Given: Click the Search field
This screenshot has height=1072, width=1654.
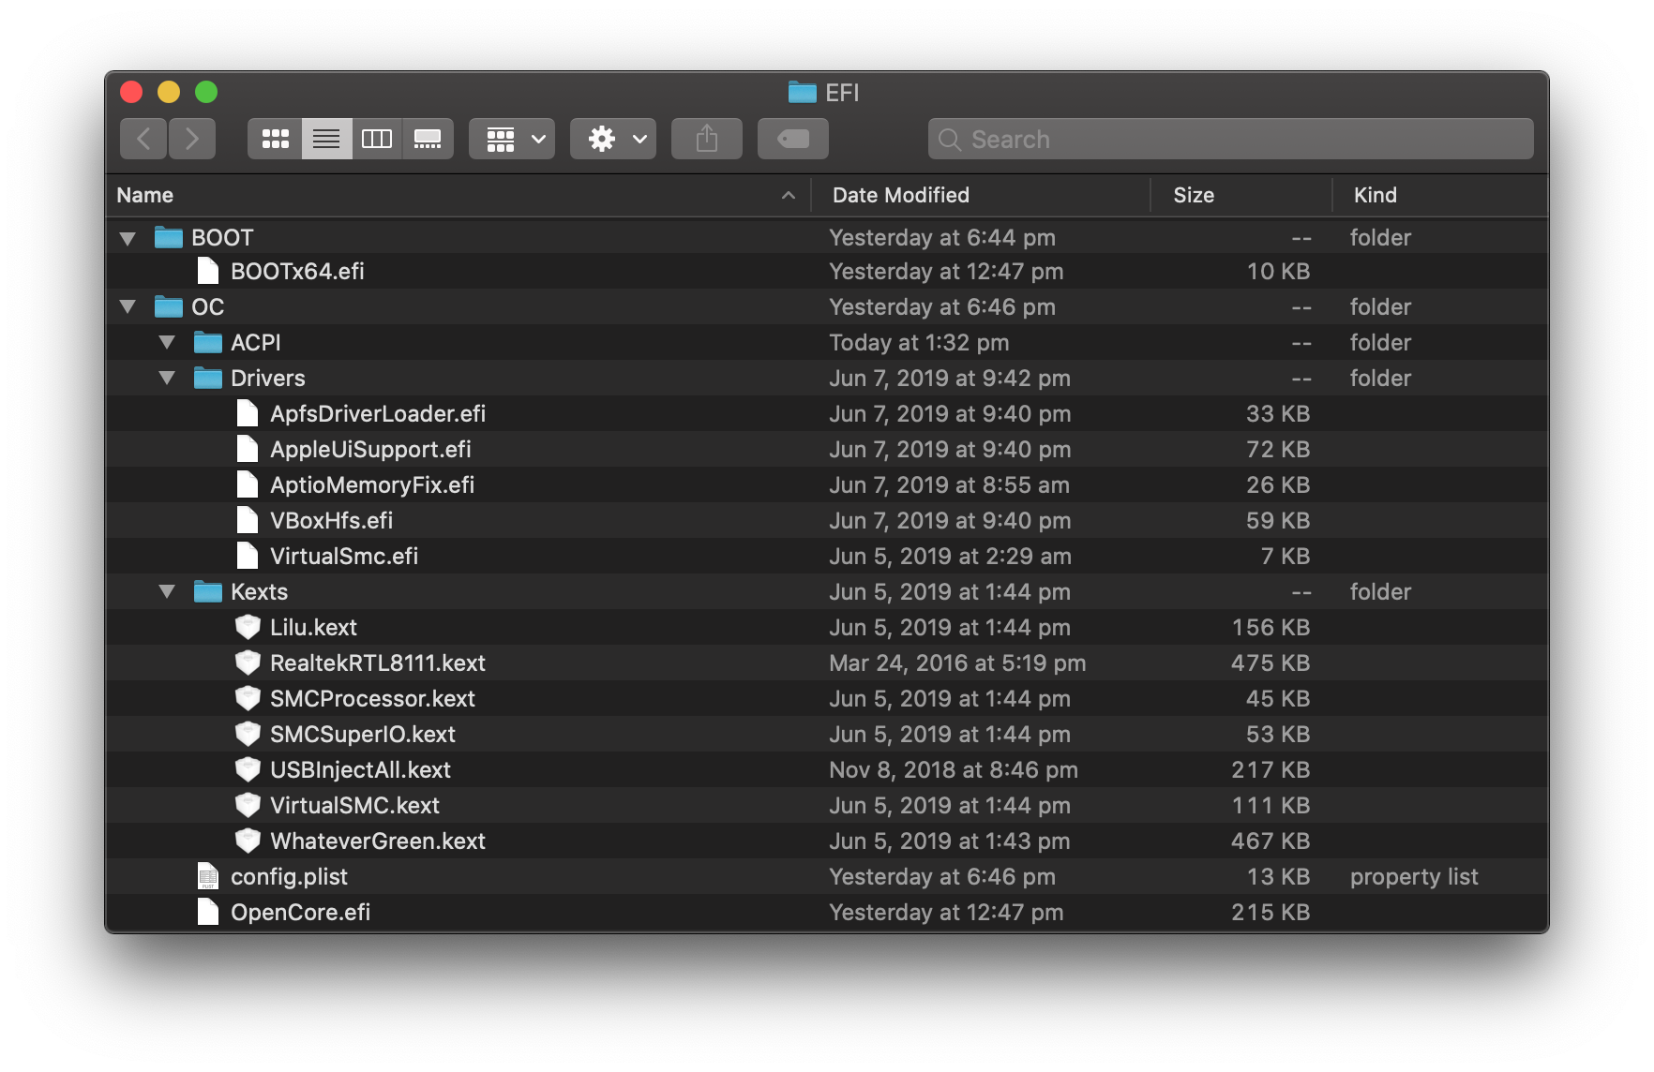Looking at the screenshot, I should (x=1231, y=139).
